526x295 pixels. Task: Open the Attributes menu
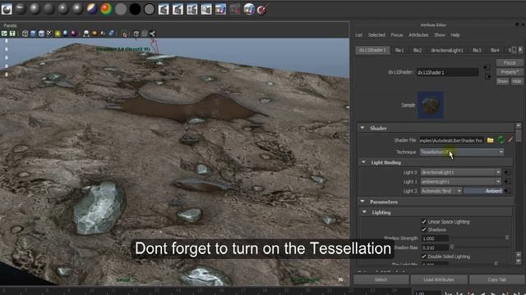[418, 34]
